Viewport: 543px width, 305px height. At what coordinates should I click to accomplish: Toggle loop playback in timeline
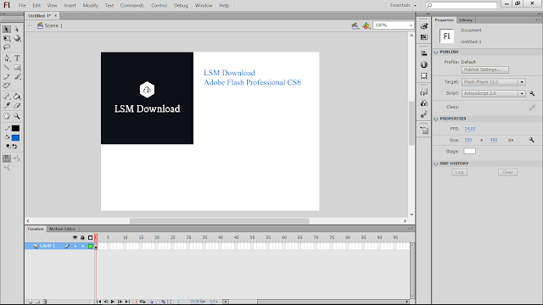click(143, 302)
